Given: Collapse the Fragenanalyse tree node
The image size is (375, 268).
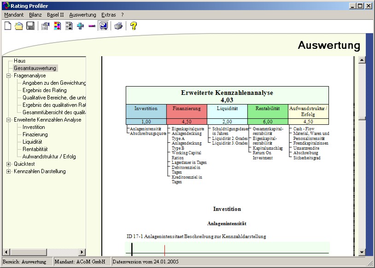Looking at the screenshot, I should (9, 76).
